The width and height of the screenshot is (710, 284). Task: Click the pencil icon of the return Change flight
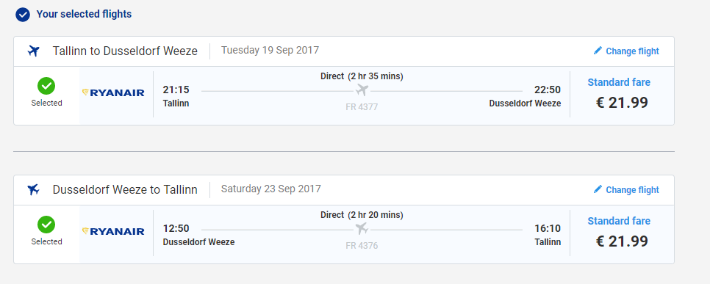(598, 189)
